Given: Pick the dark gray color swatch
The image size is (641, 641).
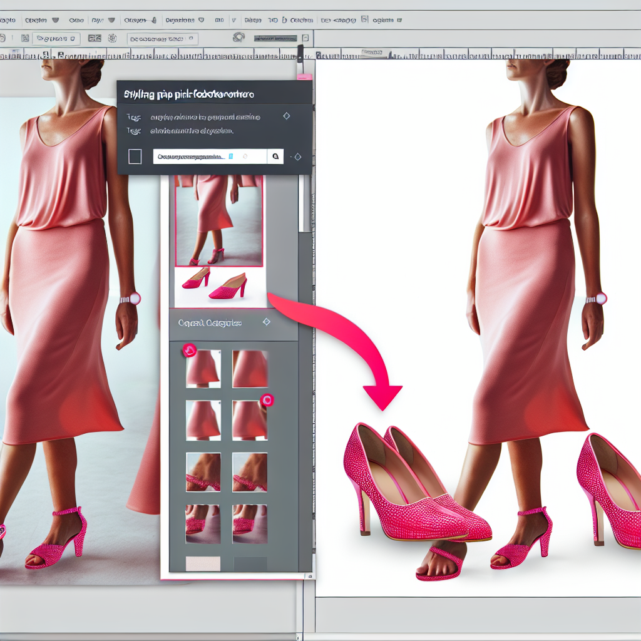Looking at the screenshot, I should coord(250,563).
